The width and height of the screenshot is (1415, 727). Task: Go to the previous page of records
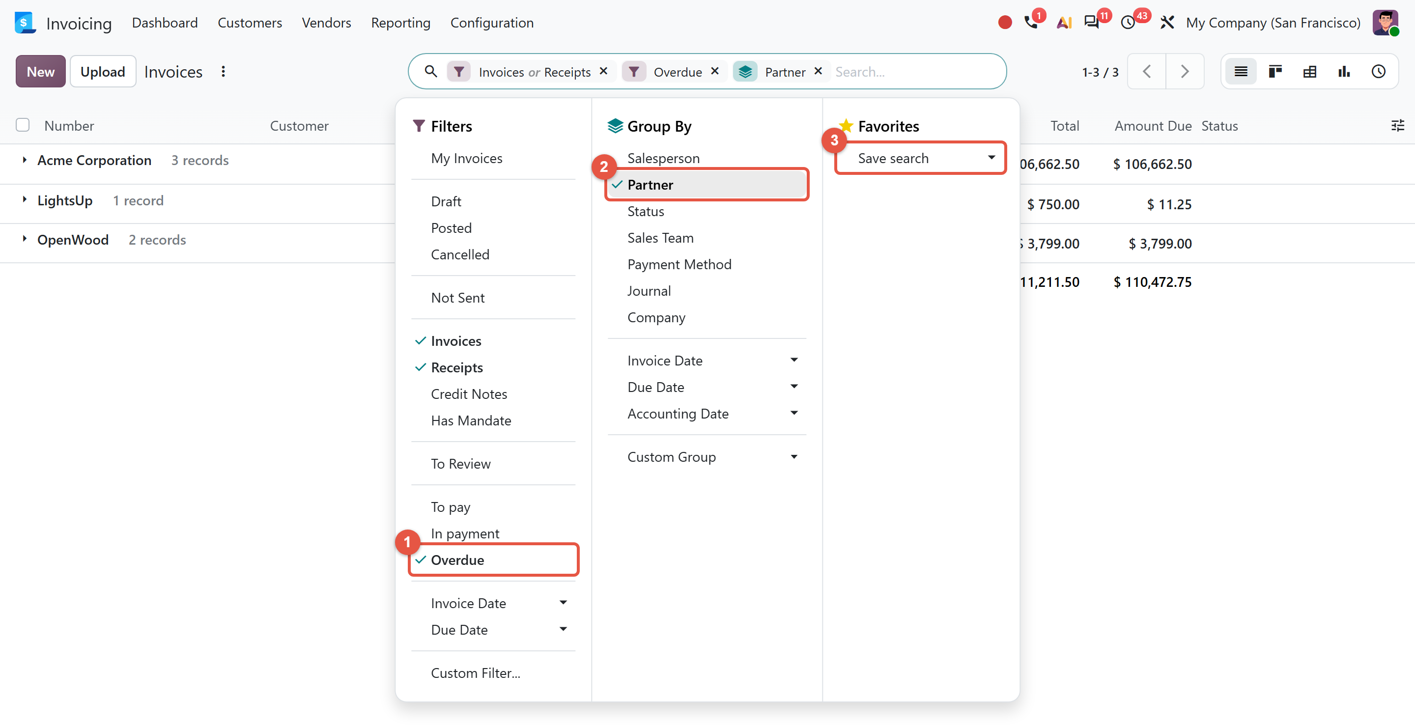click(1146, 71)
